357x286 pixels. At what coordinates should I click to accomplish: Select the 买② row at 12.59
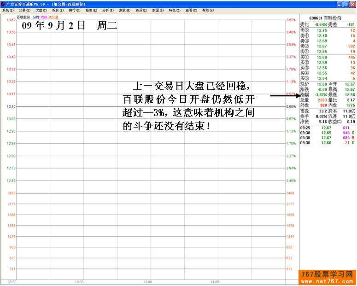coord(328,62)
